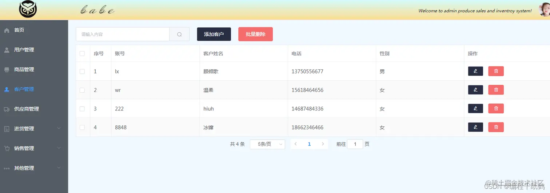The height and width of the screenshot is (193, 550).
Task: Click the 账号 column header
Action: tap(120, 53)
